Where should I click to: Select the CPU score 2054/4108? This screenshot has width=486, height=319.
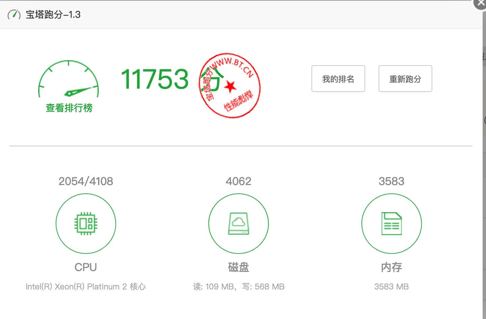pyautogui.click(x=86, y=181)
